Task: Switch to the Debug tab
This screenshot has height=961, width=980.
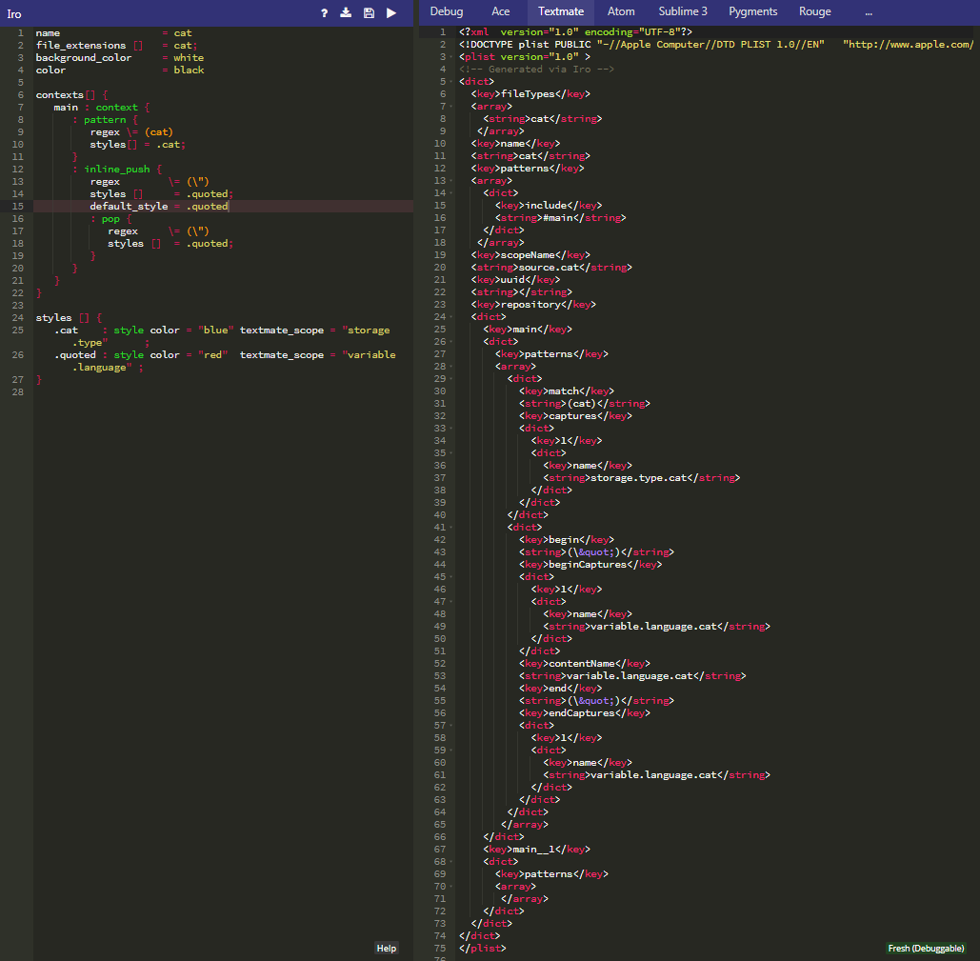Action: (446, 12)
